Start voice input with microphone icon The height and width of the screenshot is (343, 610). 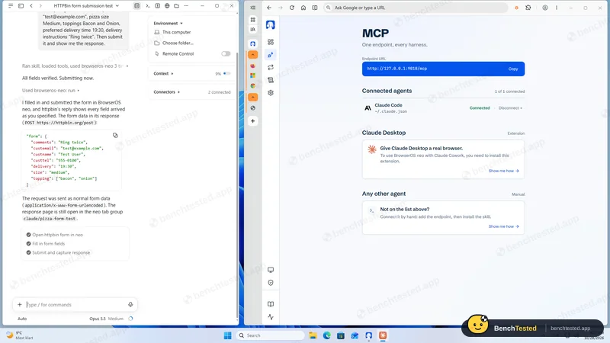tap(130, 304)
